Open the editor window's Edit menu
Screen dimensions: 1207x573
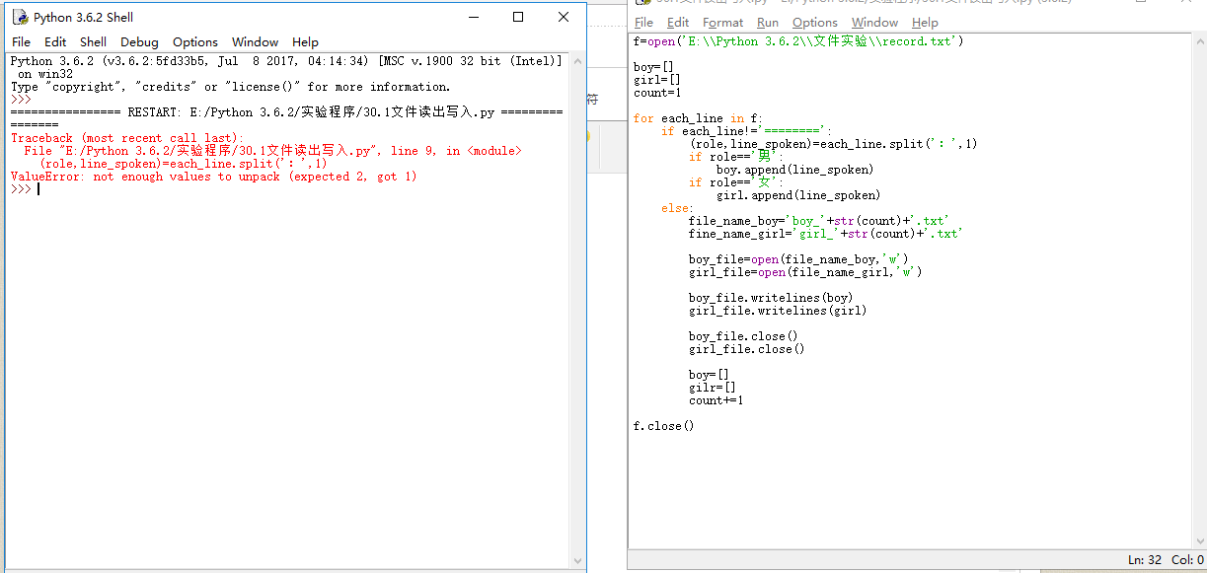pyautogui.click(x=678, y=22)
